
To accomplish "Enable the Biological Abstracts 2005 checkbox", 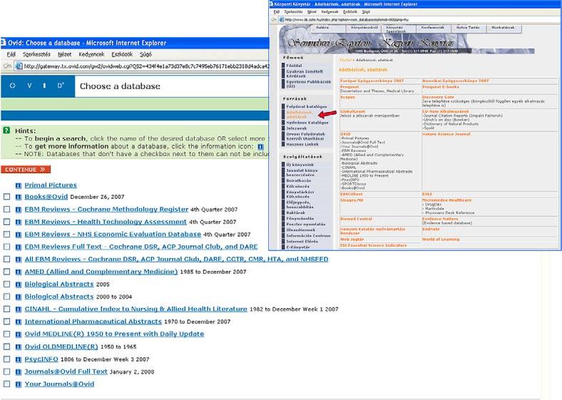I will pos(6,284).
